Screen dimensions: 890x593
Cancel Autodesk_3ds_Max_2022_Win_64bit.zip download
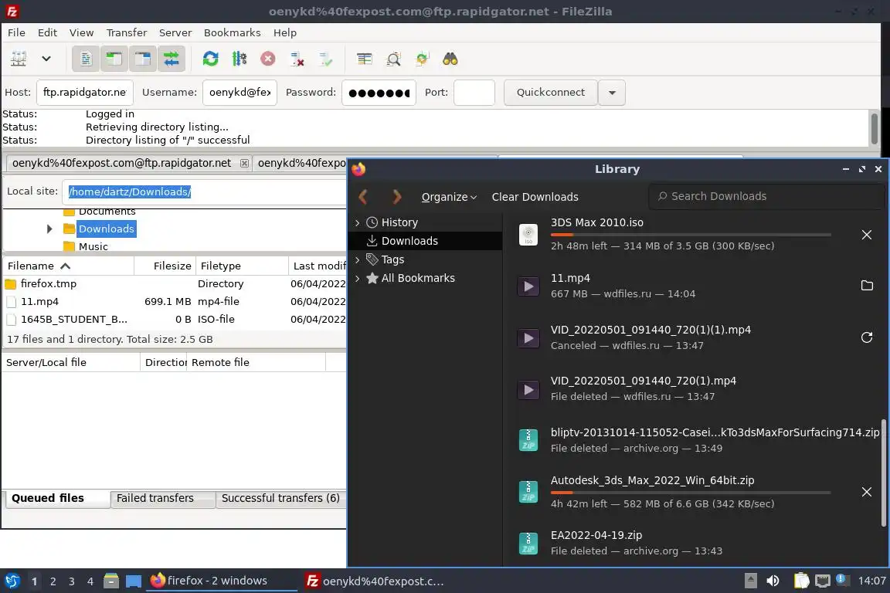pos(866,491)
